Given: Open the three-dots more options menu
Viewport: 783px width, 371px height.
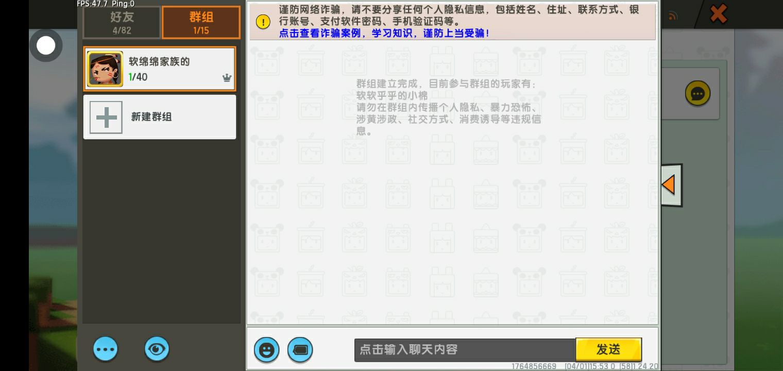Looking at the screenshot, I should click(106, 349).
